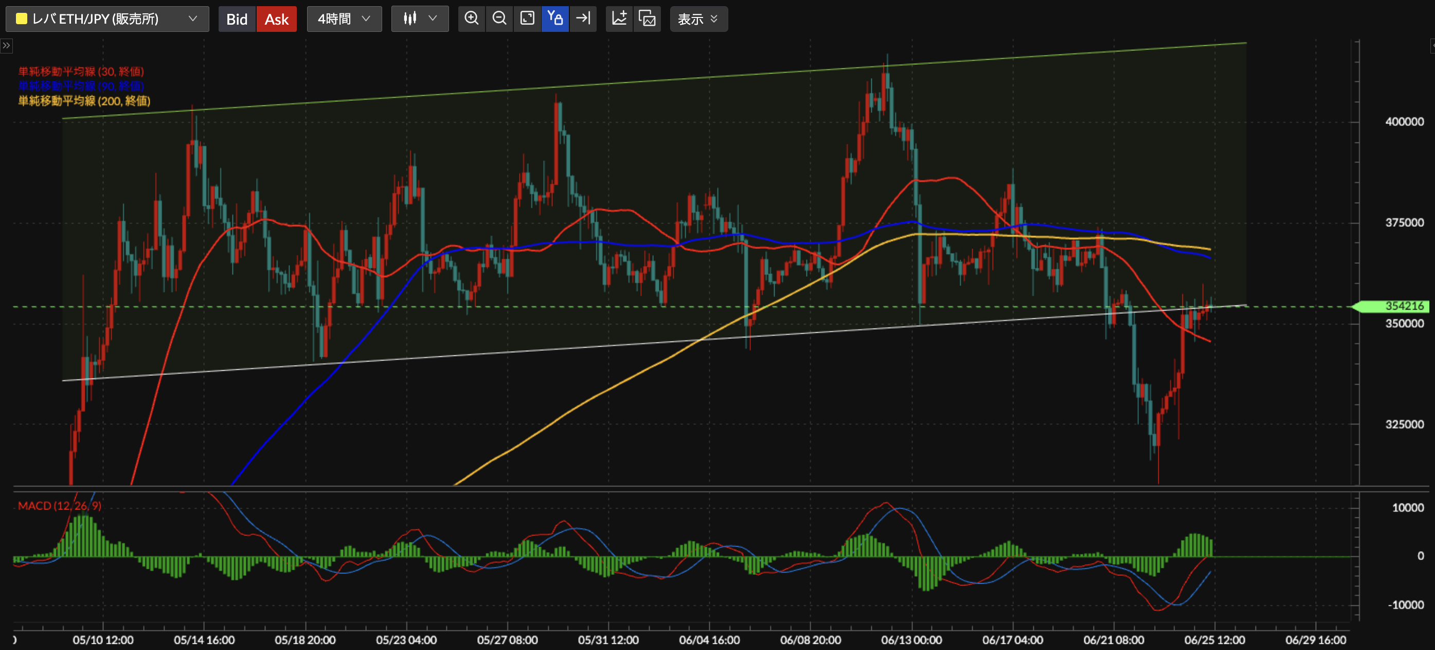The width and height of the screenshot is (1435, 650).
Task: Click the zoom out magnifier icon
Action: coord(499,19)
